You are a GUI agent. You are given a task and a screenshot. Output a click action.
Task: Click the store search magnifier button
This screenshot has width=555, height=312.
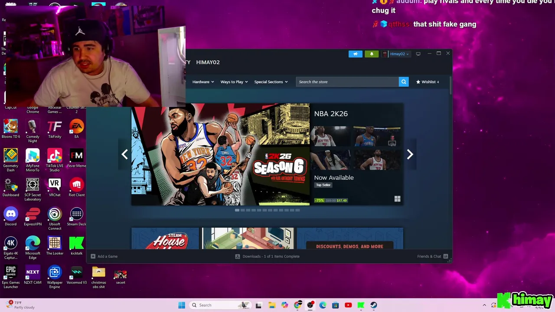click(x=404, y=82)
